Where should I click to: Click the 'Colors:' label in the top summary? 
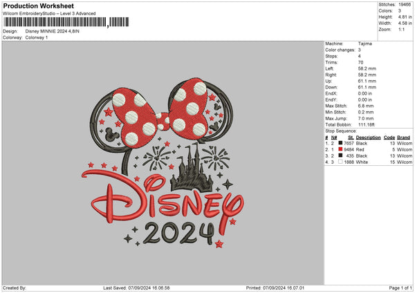point(385,11)
